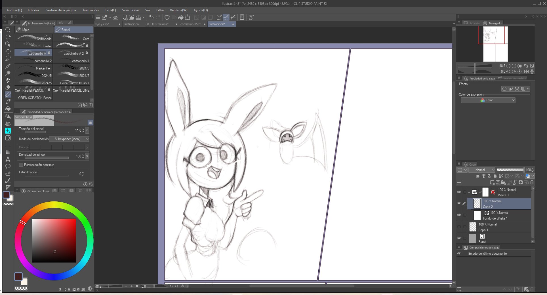This screenshot has width=547, height=295.
Task: Click the help question mark icon
Action: (251, 17)
